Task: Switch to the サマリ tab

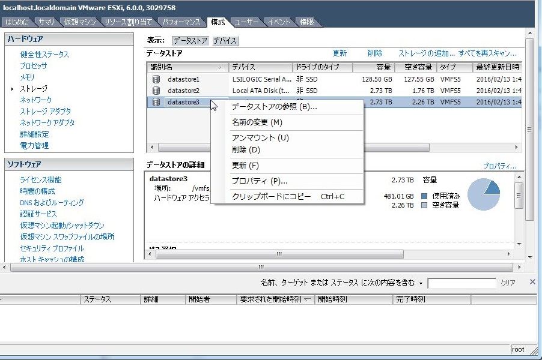Action: (46, 22)
